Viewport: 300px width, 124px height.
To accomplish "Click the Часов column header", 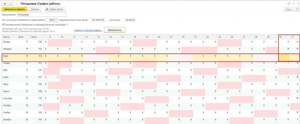I will coord(33,37).
